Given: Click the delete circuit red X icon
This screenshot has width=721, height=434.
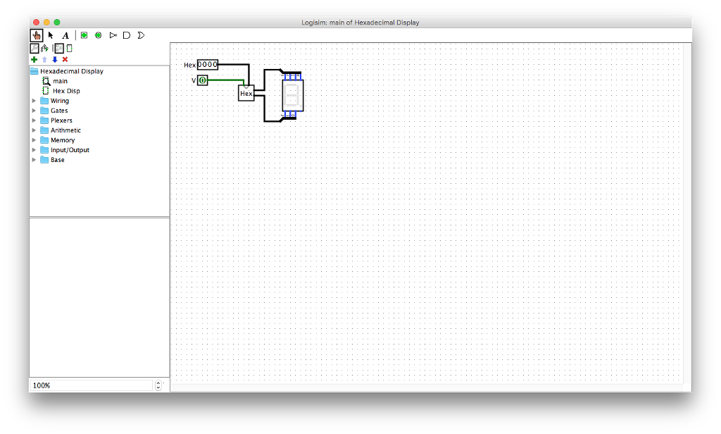Looking at the screenshot, I should [64, 60].
